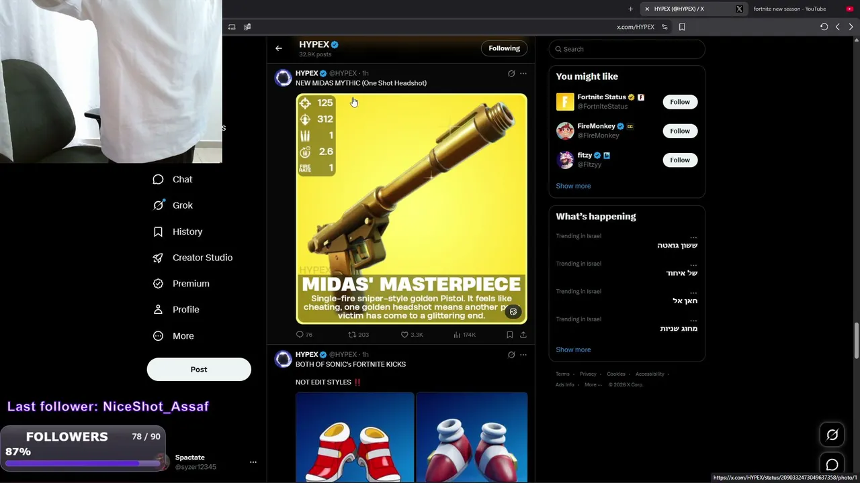The width and height of the screenshot is (860, 483).
Task: Open a new browser tab
Action: 630,9
